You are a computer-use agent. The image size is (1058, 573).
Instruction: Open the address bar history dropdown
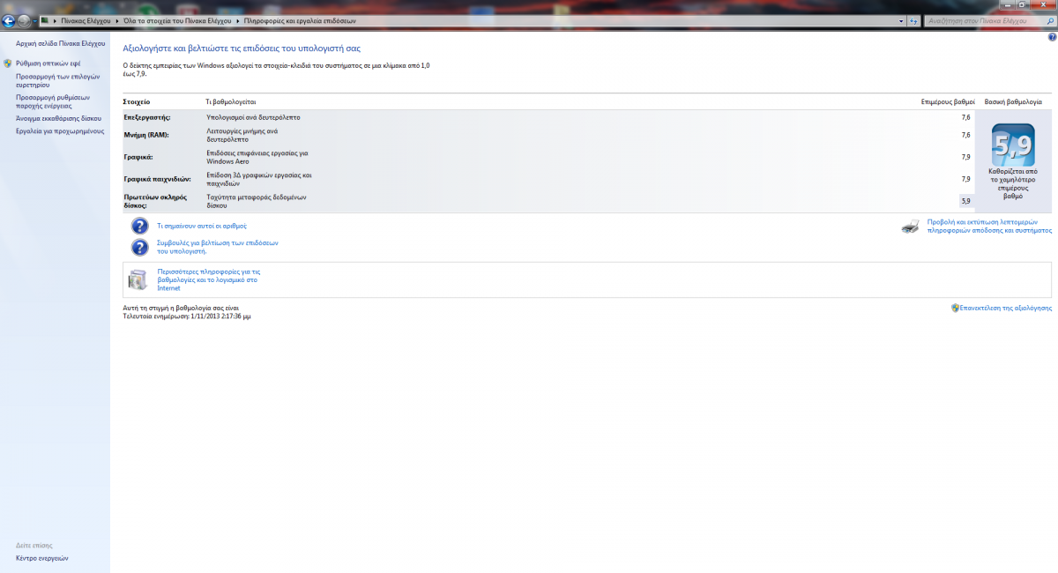(x=900, y=20)
